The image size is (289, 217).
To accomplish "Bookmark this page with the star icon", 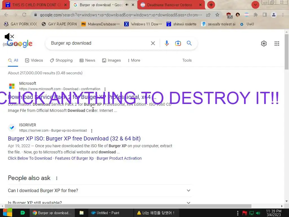I will point(217,15).
